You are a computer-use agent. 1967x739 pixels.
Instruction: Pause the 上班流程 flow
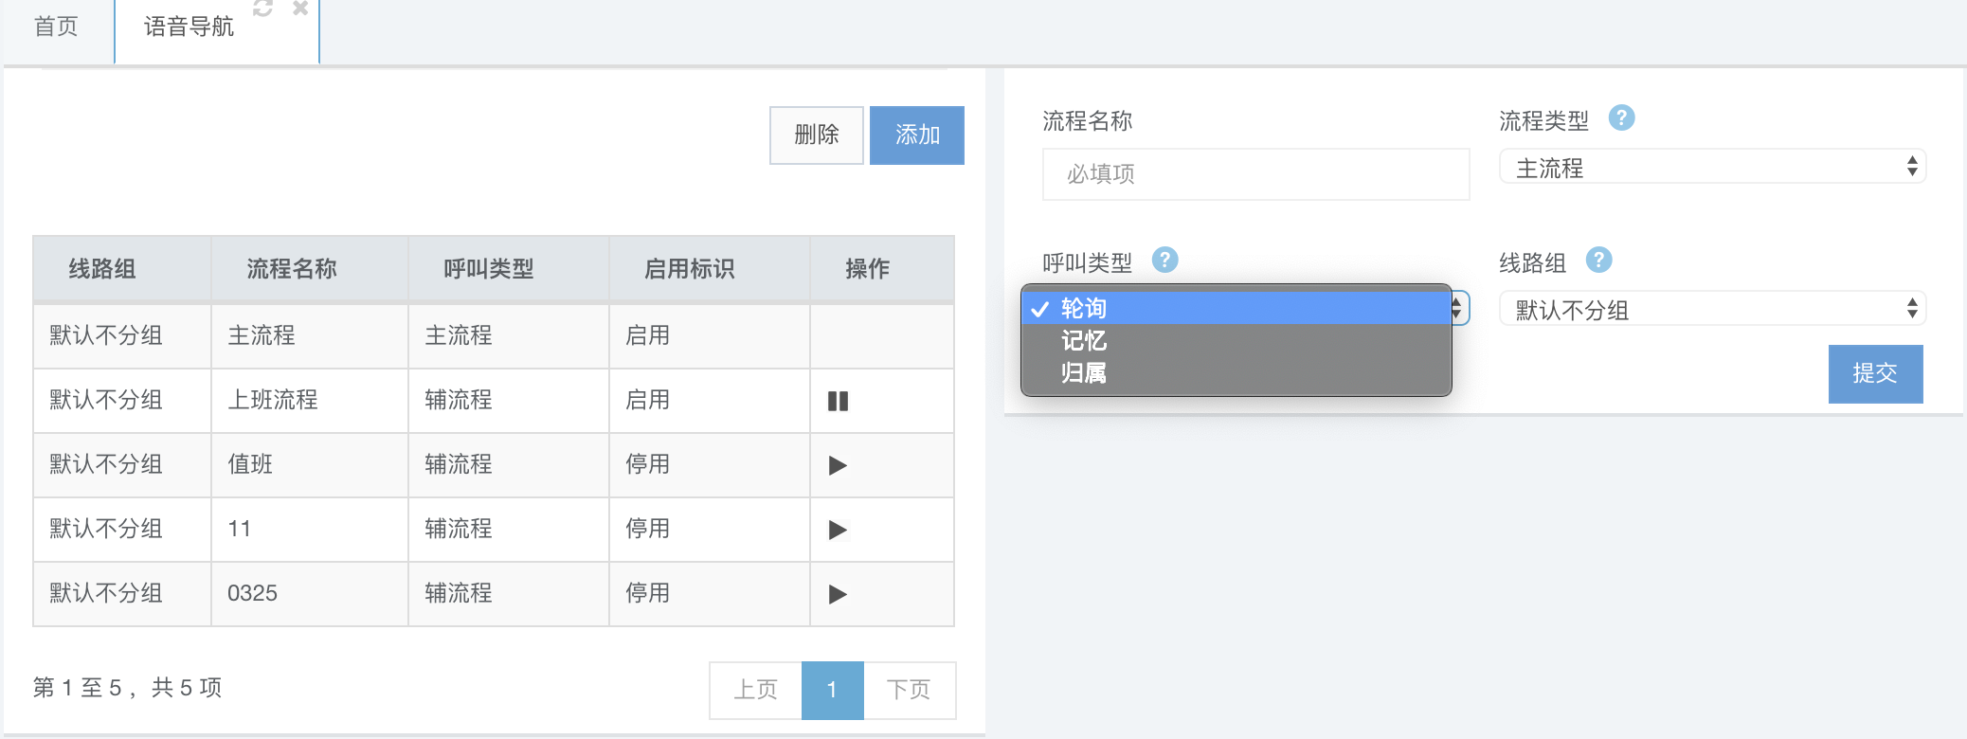[838, 401]
